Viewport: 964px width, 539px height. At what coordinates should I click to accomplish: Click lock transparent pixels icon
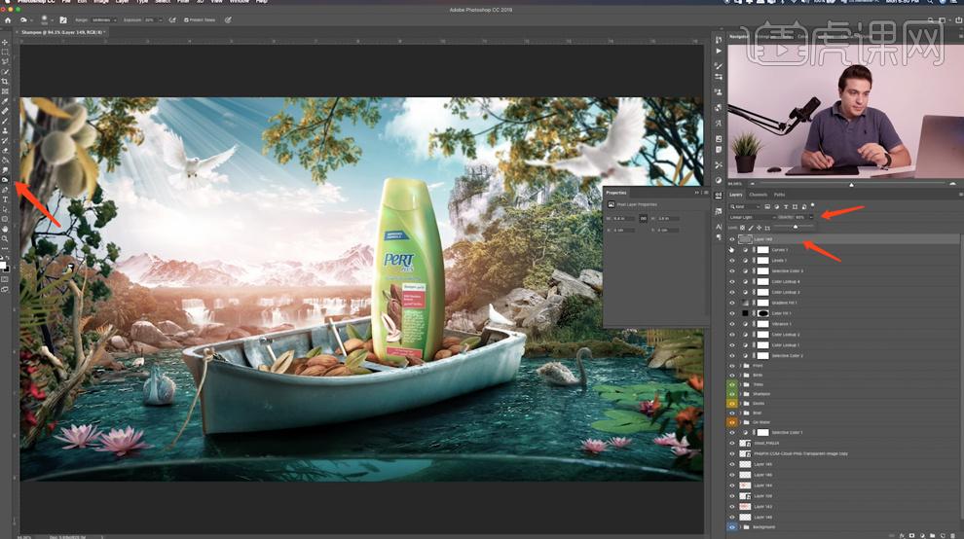(x=742, y=228)
